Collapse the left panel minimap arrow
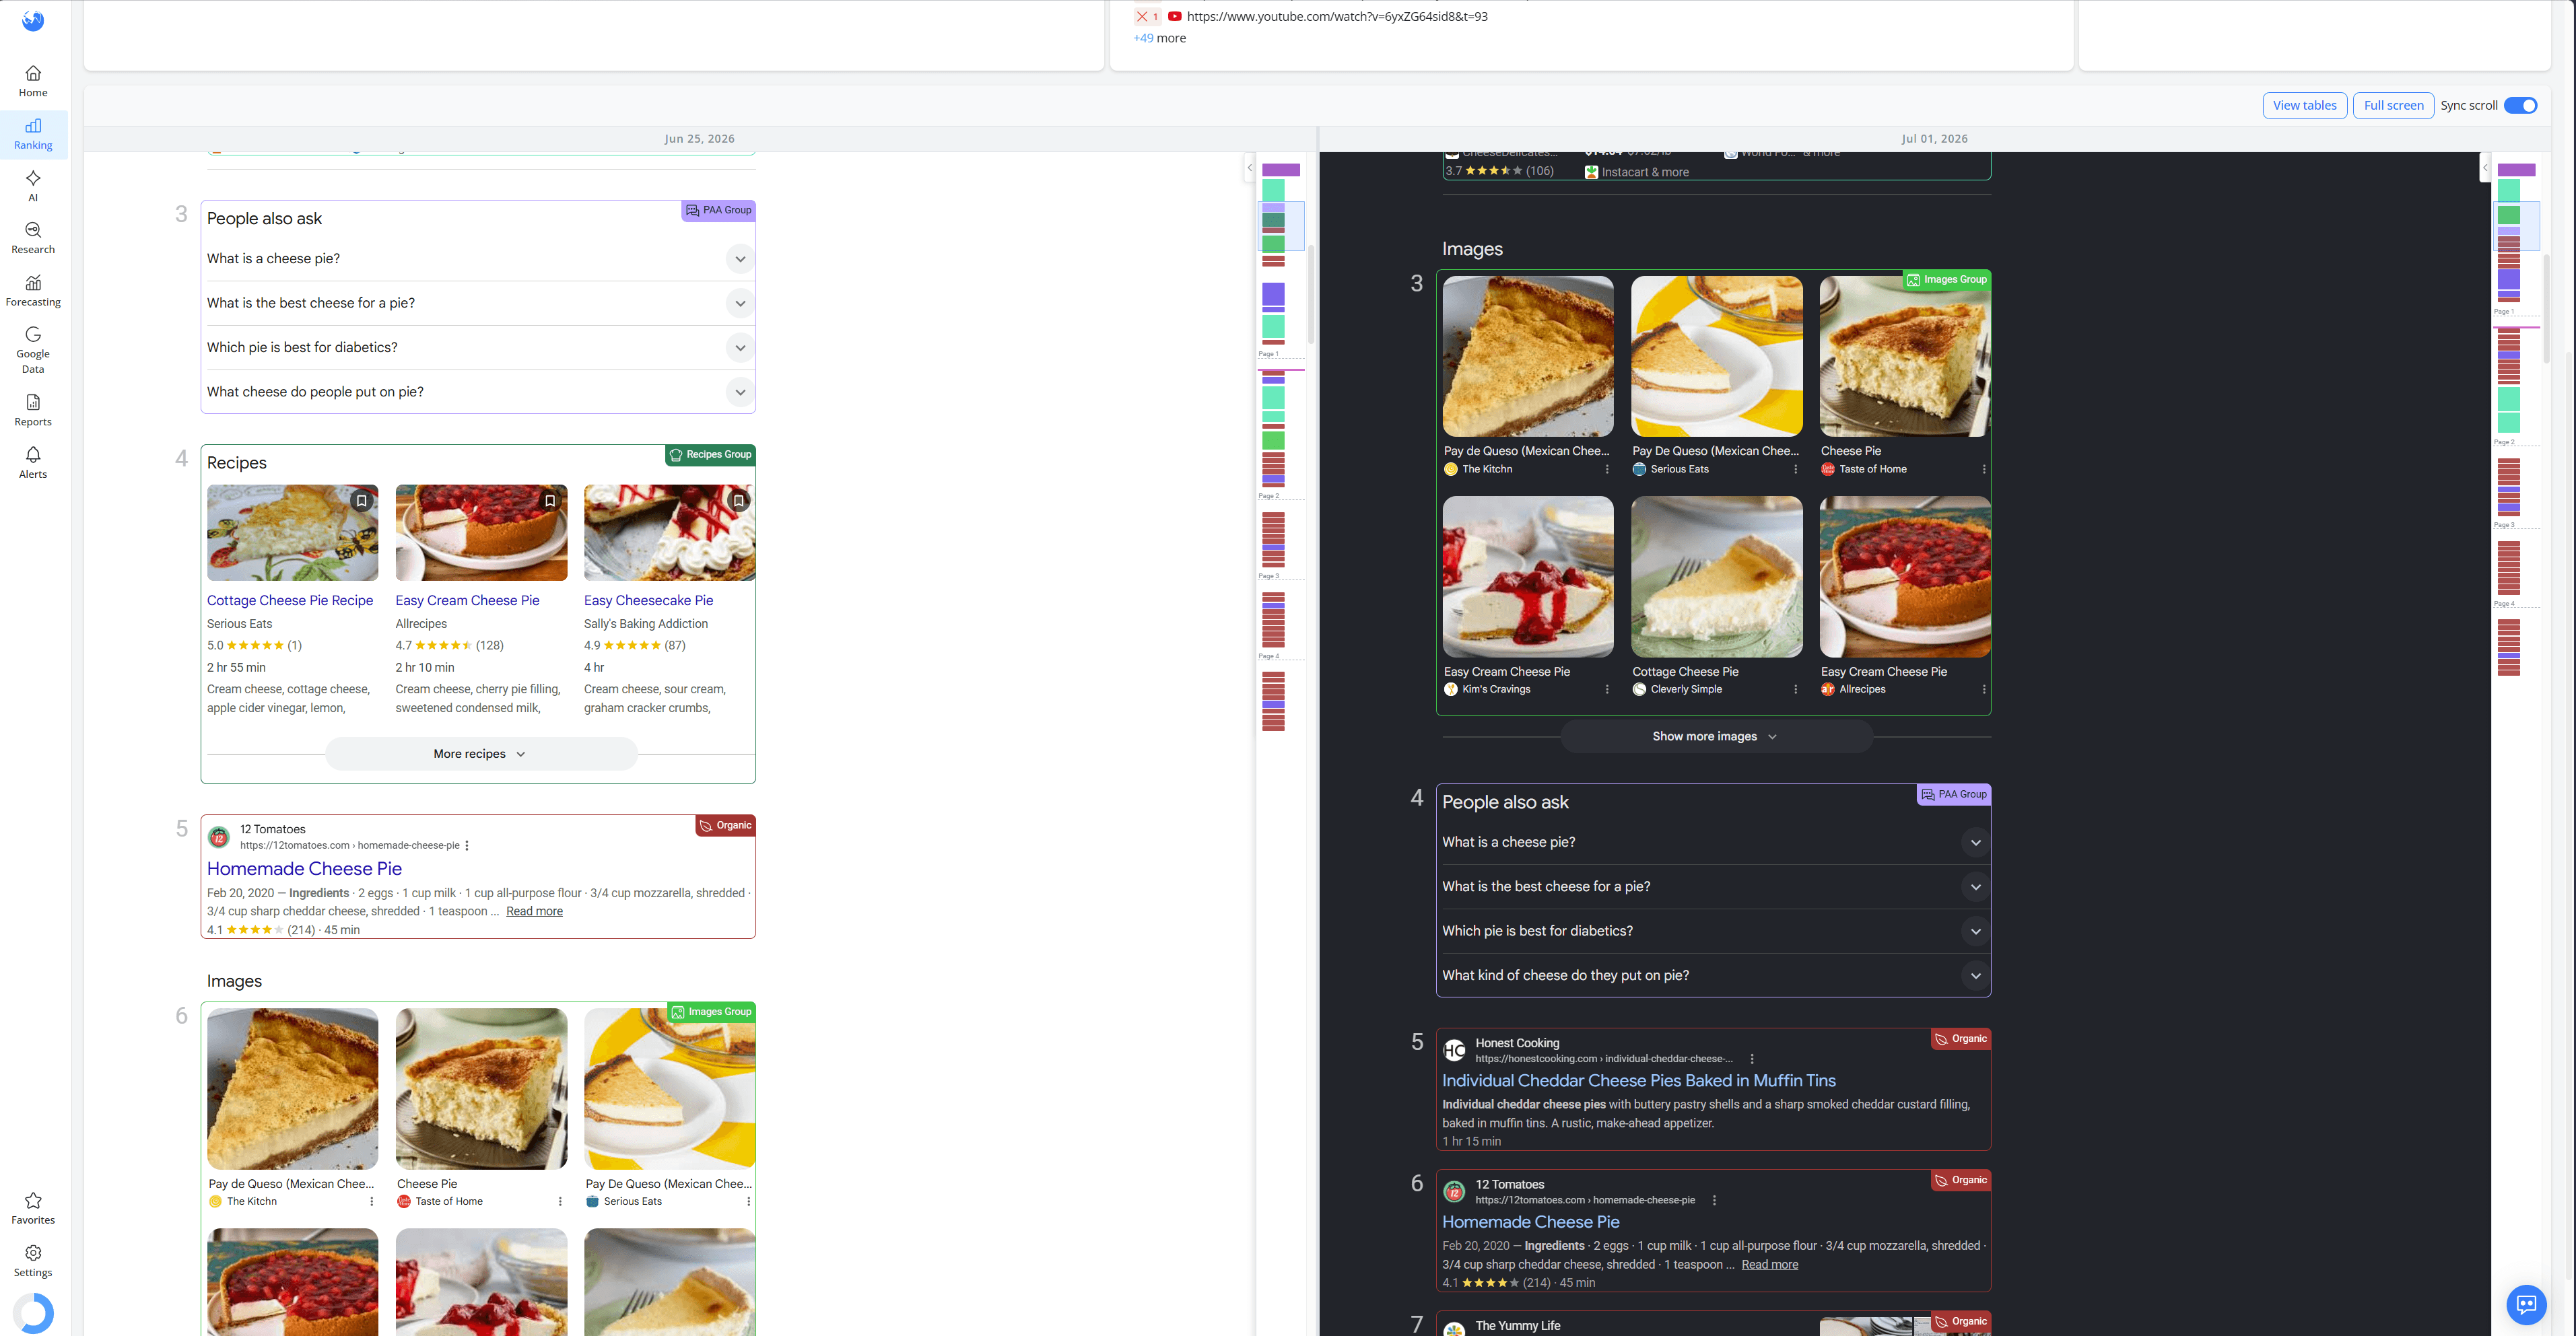 (x=1250, y=167)
